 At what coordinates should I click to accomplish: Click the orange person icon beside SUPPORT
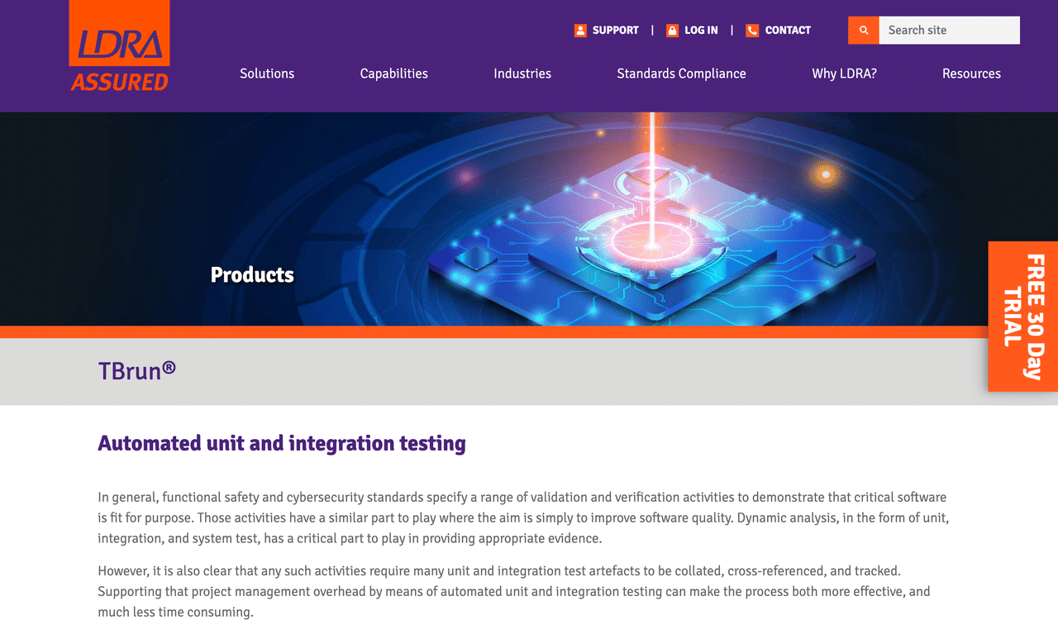coord(579,30)
